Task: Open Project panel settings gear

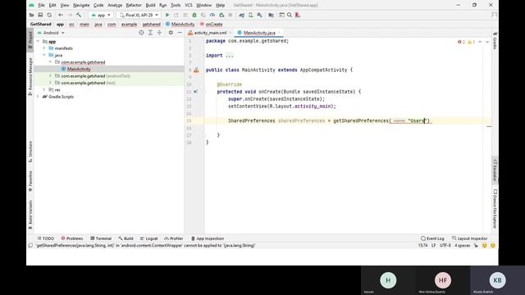Action: 171,33
